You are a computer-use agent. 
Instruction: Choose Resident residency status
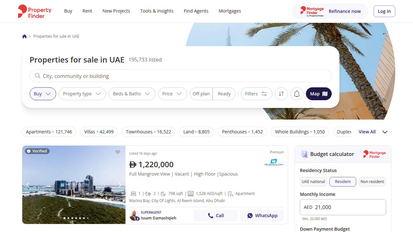coord(343,182)
